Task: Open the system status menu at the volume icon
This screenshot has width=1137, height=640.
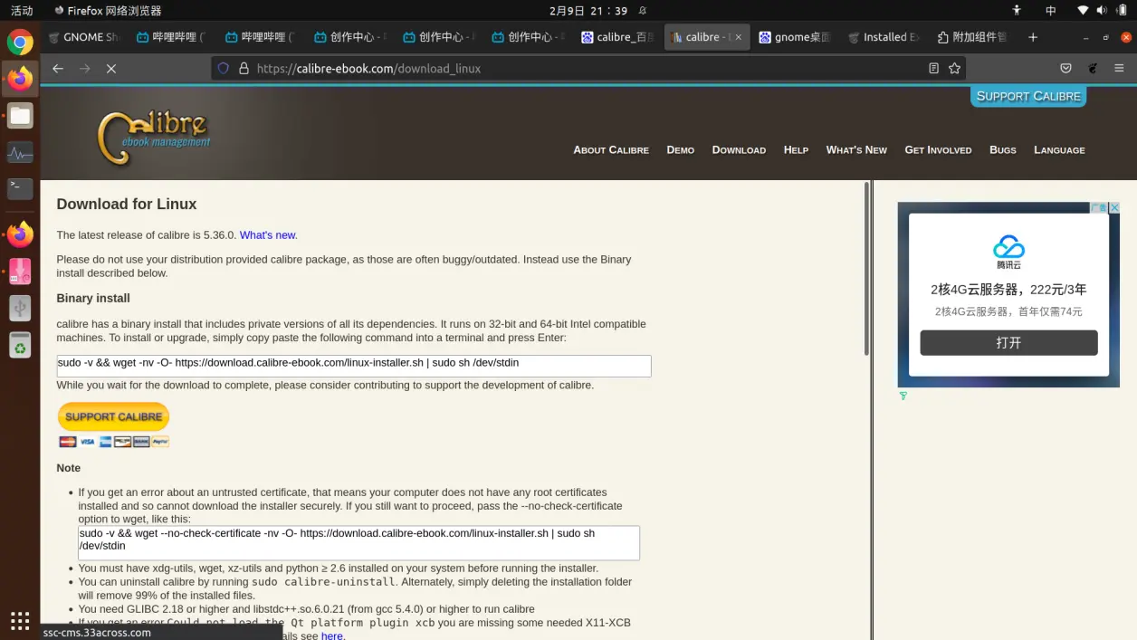Action: [x=1101, y=11]
